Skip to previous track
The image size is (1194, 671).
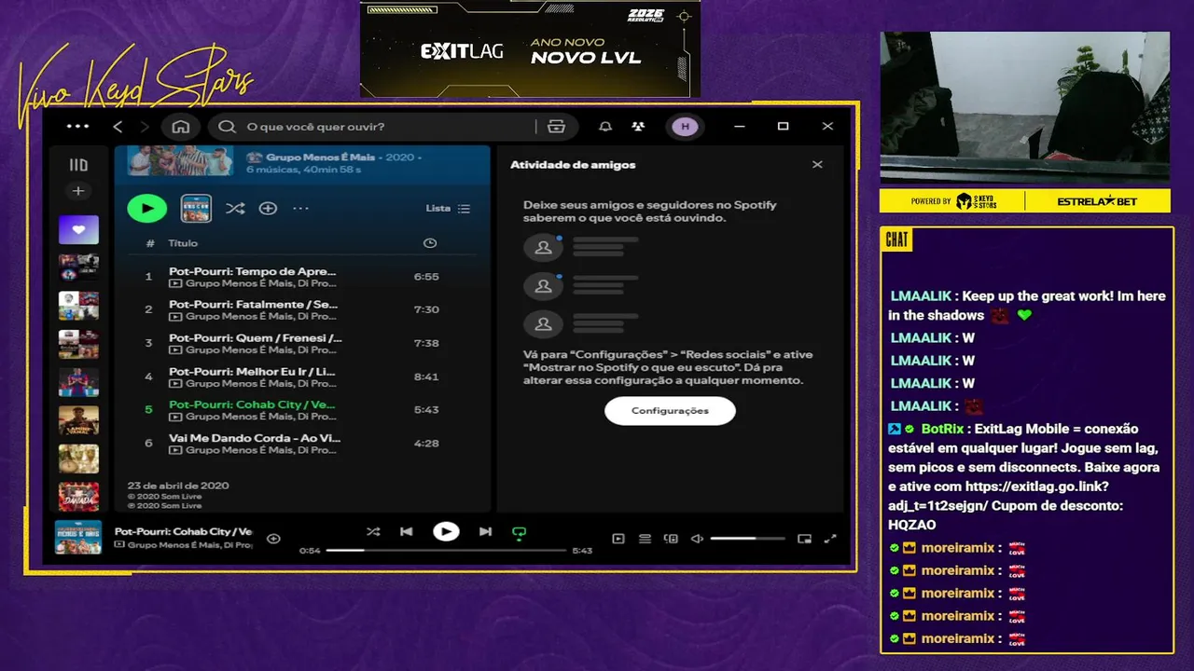coord(407,532)
